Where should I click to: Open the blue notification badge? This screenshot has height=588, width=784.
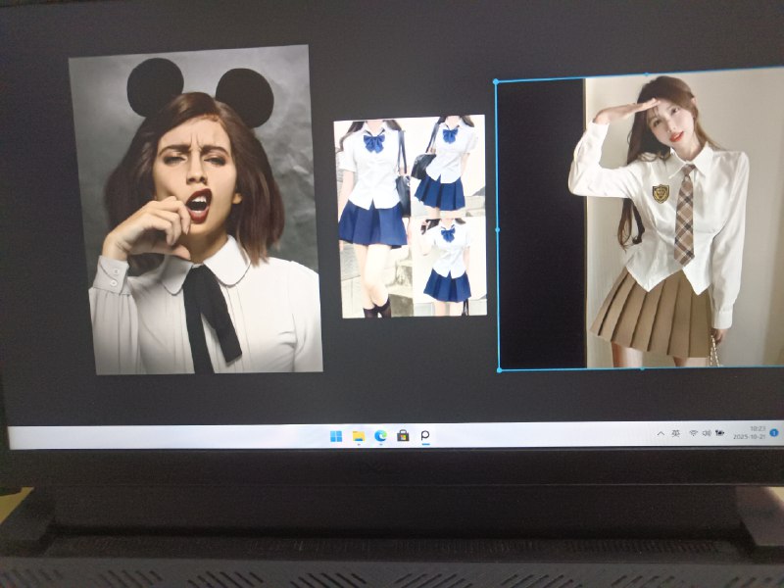click(774, 432)
